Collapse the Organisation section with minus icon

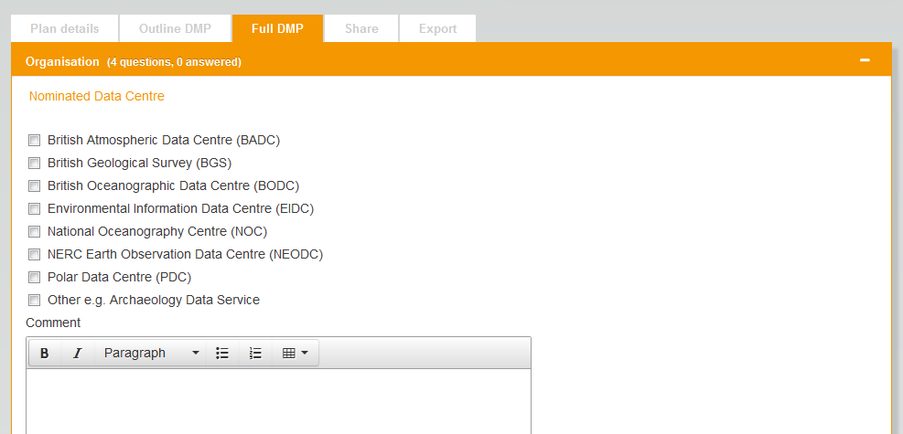tap(865, 61)
